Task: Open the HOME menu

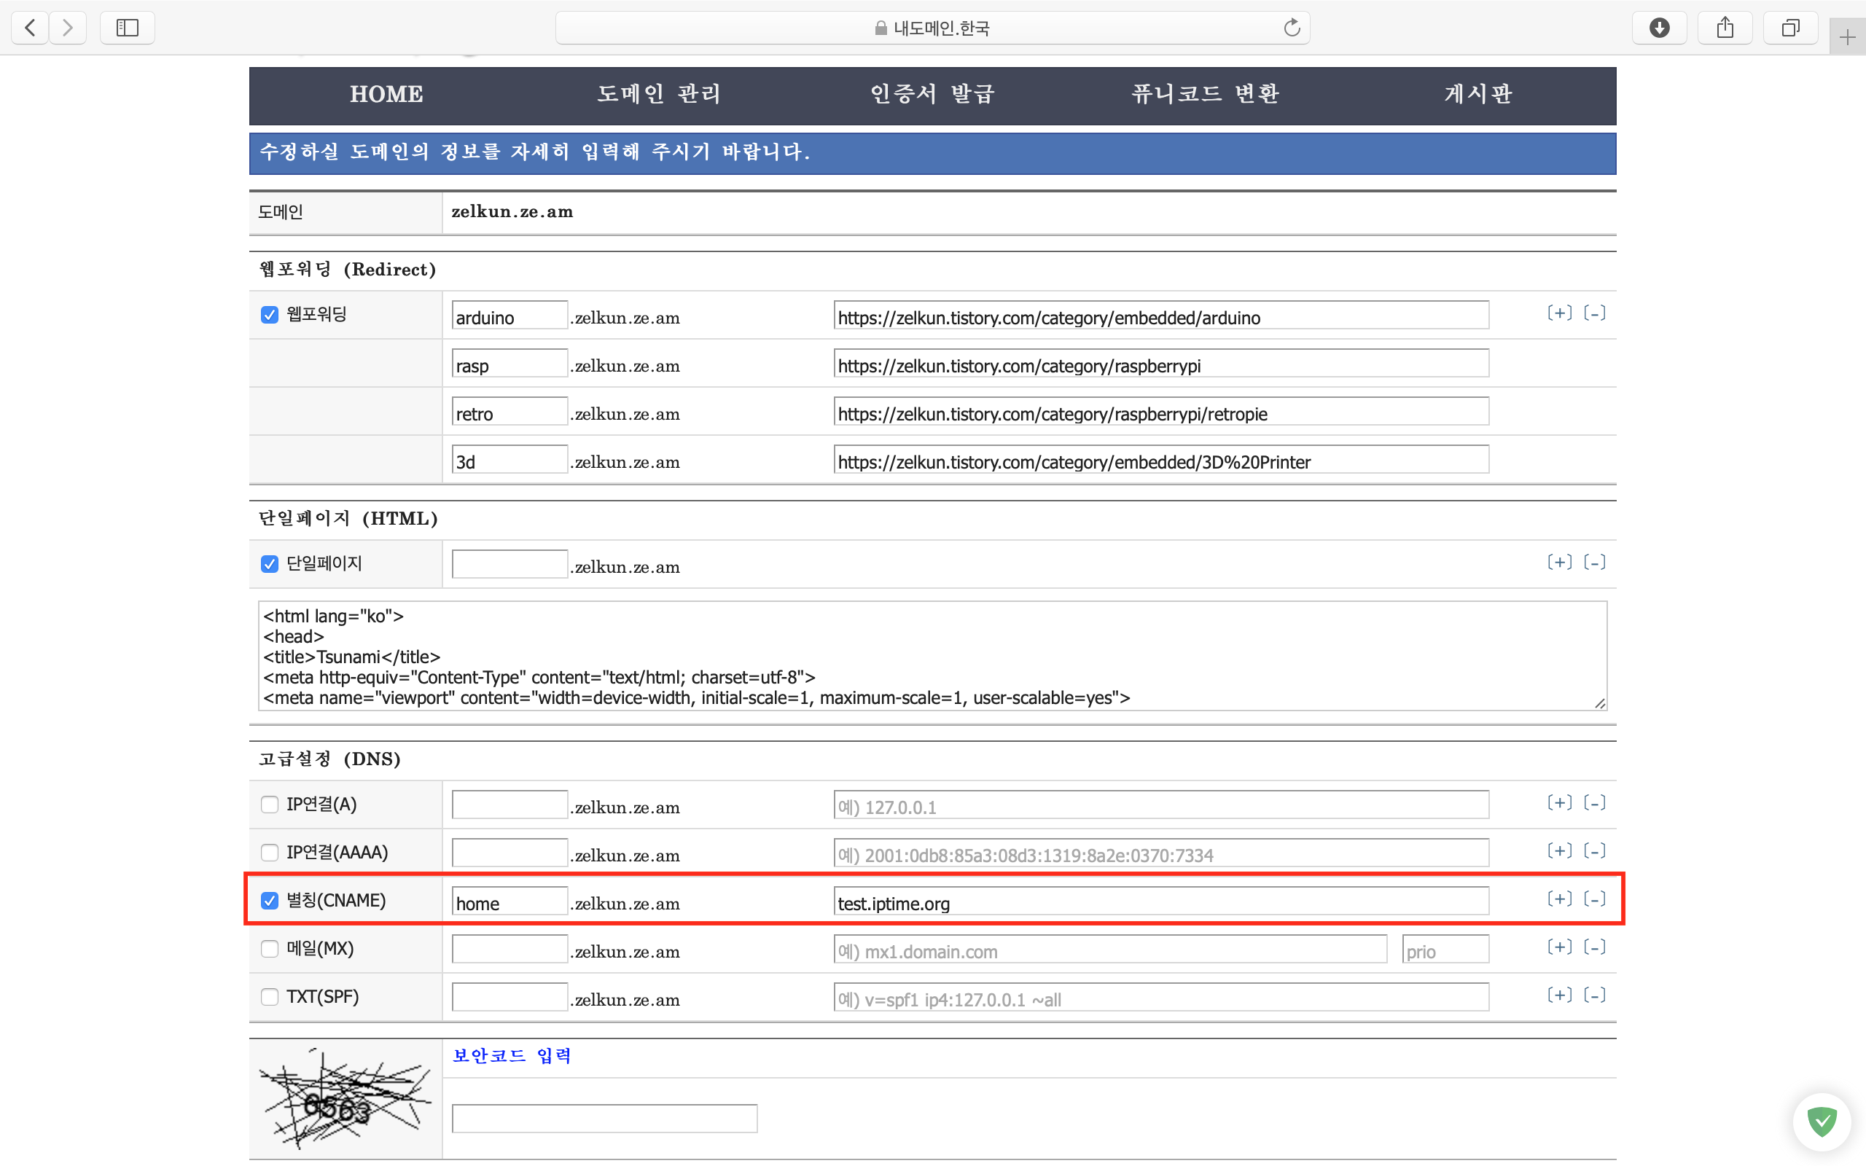Action: (x=386, y=94)
